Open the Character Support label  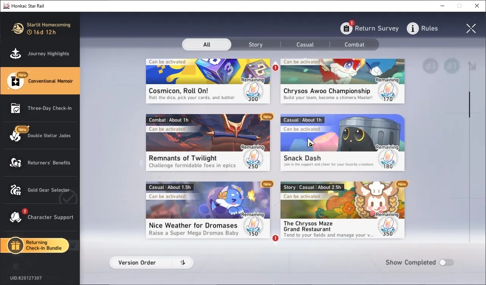tap(50, 218)
